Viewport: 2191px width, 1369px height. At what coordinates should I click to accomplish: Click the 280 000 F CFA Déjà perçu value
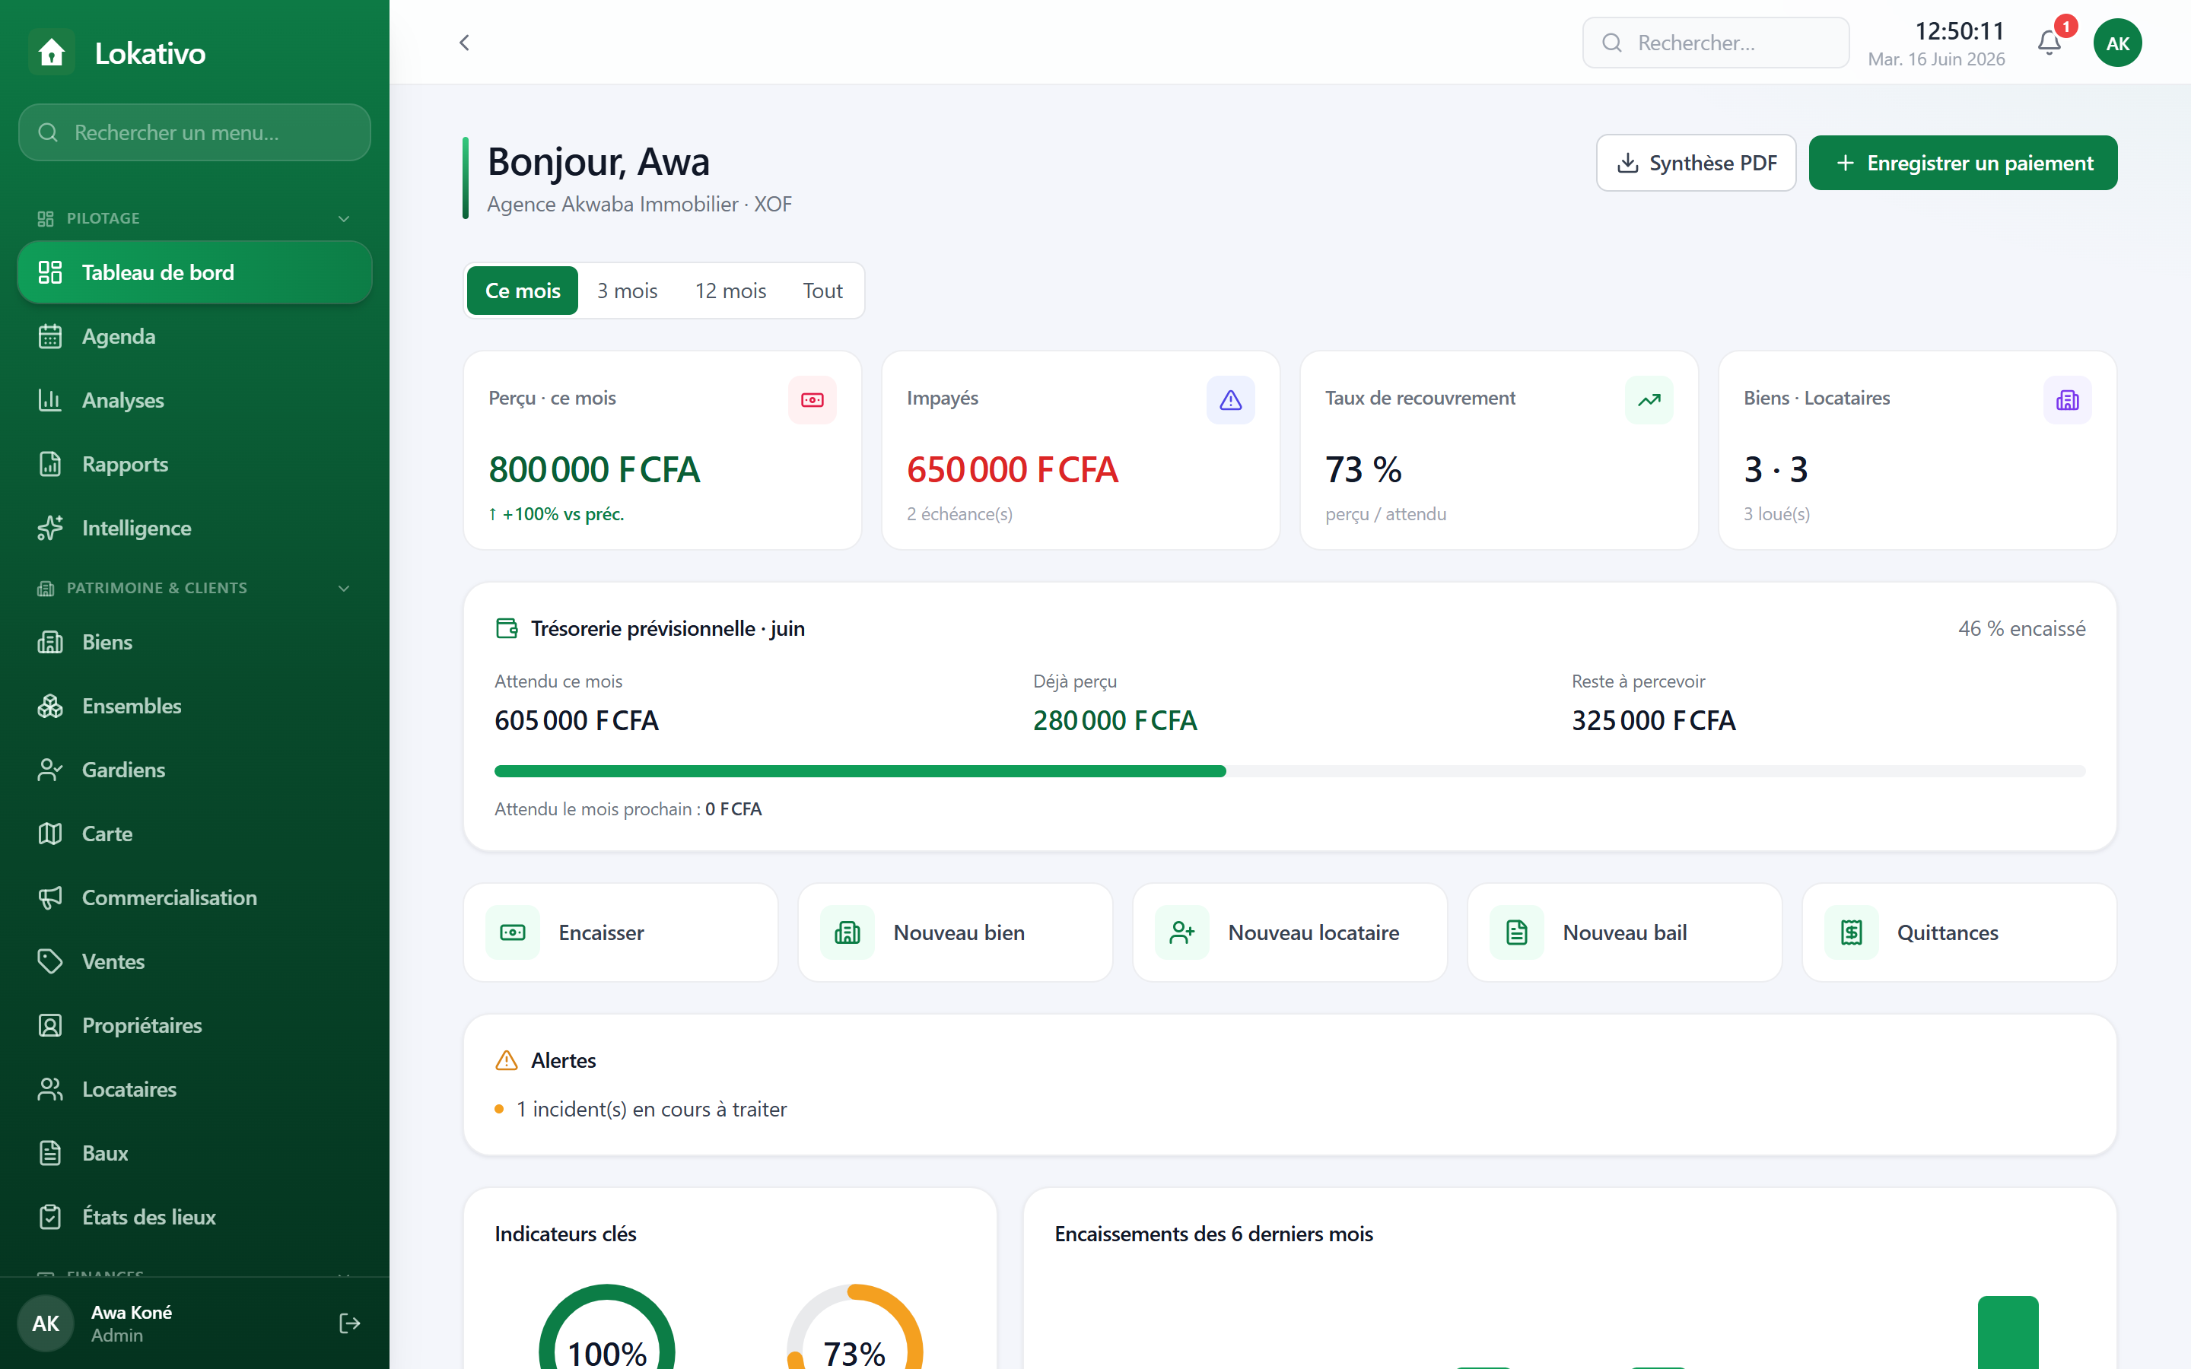tap(1115, 721)
